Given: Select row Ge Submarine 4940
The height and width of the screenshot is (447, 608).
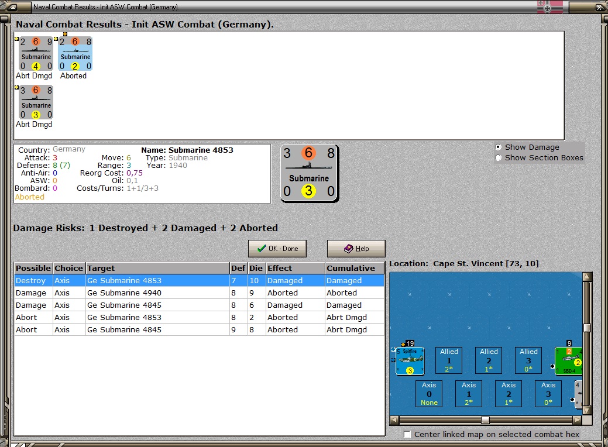Looking at the screenshot, I should 200,293.
